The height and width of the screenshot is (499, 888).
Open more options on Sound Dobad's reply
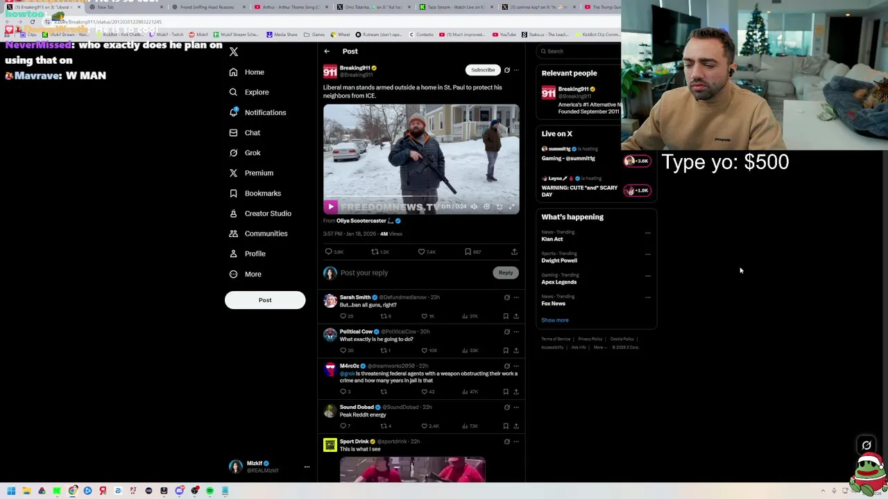516,408
